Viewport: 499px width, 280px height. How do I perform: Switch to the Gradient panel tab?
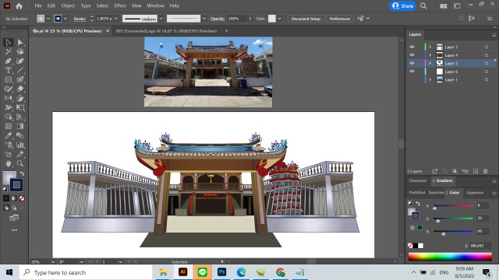(444, 180)
